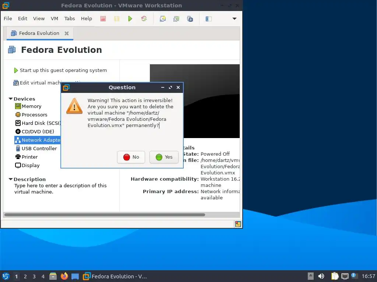Image resolution: width=377 pixels, height=282 pixels.
Task: Click the Revert to Snapshot toolbar icon
Action: (x=176, y=19)
